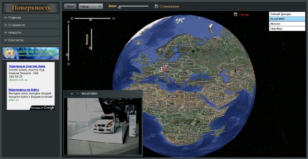This screenshot has width=308, height=159.
Task: Toggle the Сглаживание checkbox
Action: pyautogui.click(x=156, y=6)
